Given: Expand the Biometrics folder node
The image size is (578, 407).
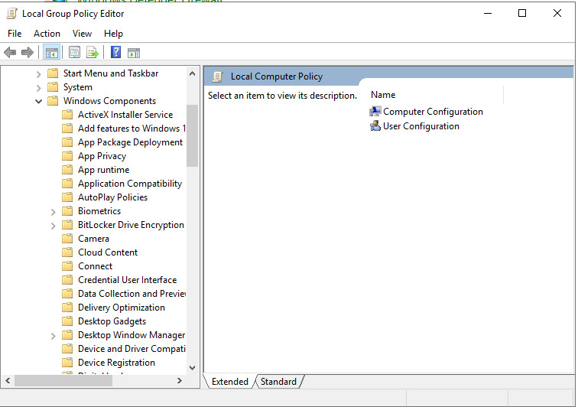Looking at the screenshot, I should (54, 211).
